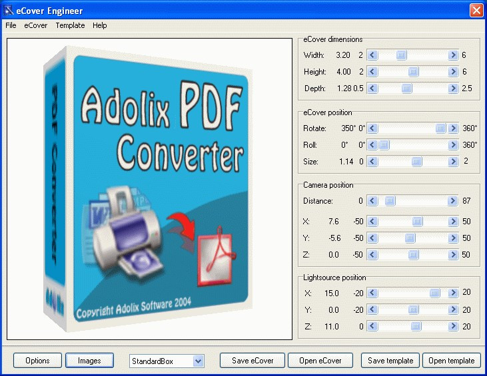487x376 pixels.
Task: Click the Lightsource X value 15.0
Action: (331, 293)
